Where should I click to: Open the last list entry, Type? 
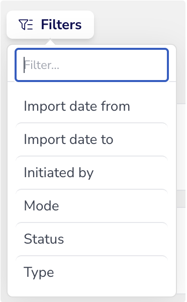(92, 272)
